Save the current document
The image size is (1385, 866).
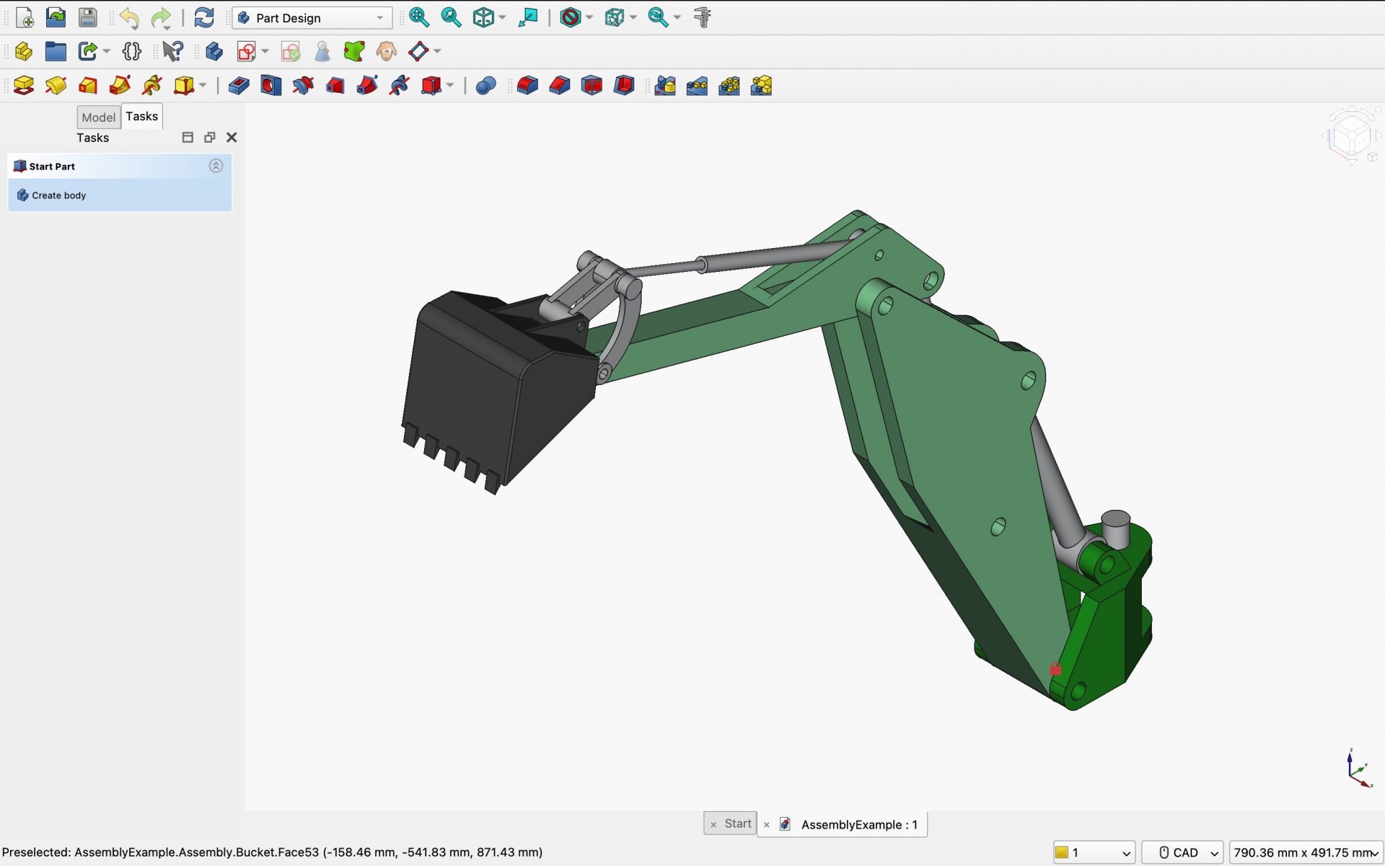[x=88, y=17]
